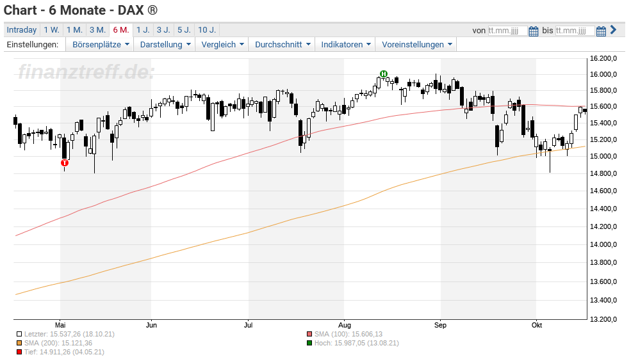Expand the Vergleich dropdown
The image size is (631, 364).
pyautogui.click(x=222, y=45)
